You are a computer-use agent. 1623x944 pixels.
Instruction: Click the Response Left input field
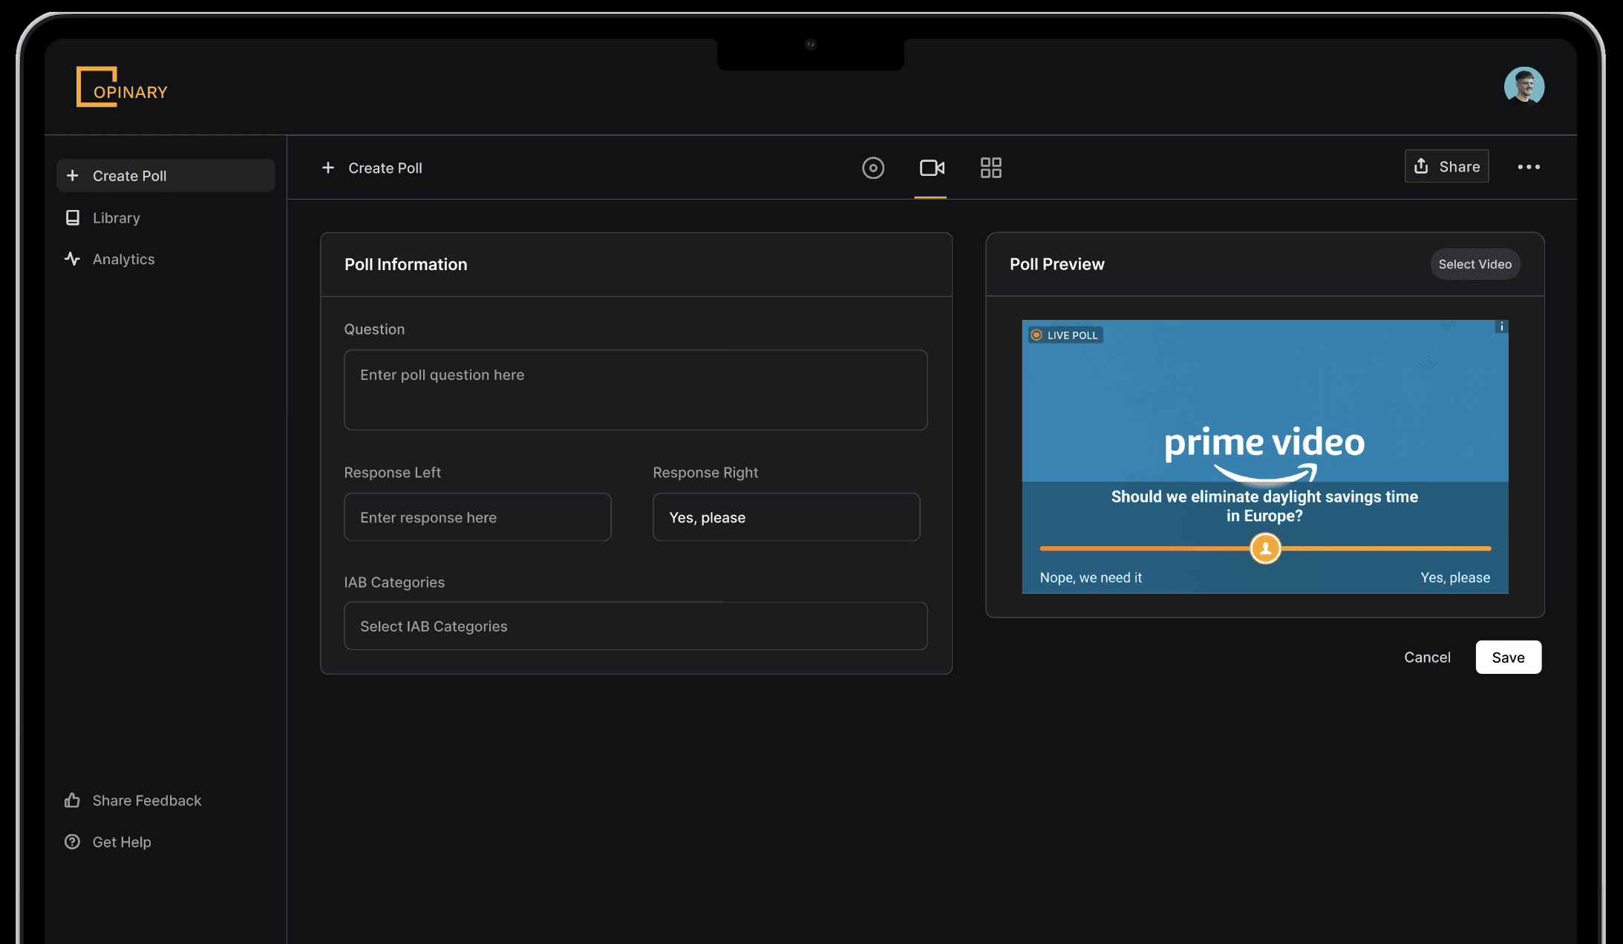click(477, 517)
